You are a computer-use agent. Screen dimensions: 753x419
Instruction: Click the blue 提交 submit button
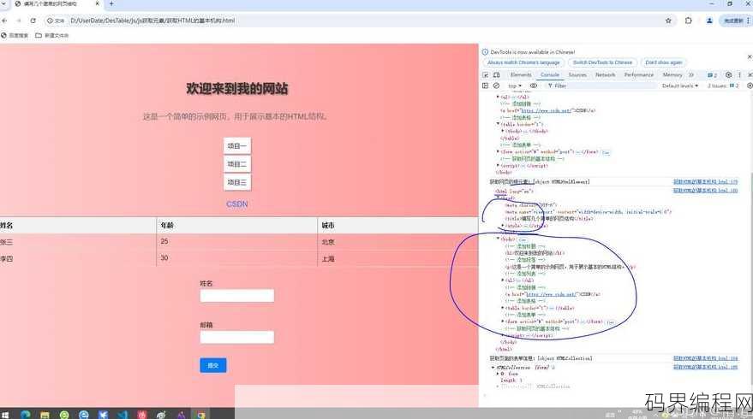point(212,365)
